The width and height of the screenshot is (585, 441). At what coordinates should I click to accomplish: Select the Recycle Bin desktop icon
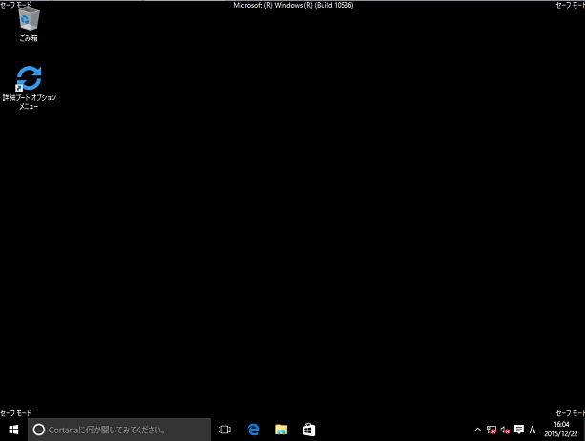29,24
